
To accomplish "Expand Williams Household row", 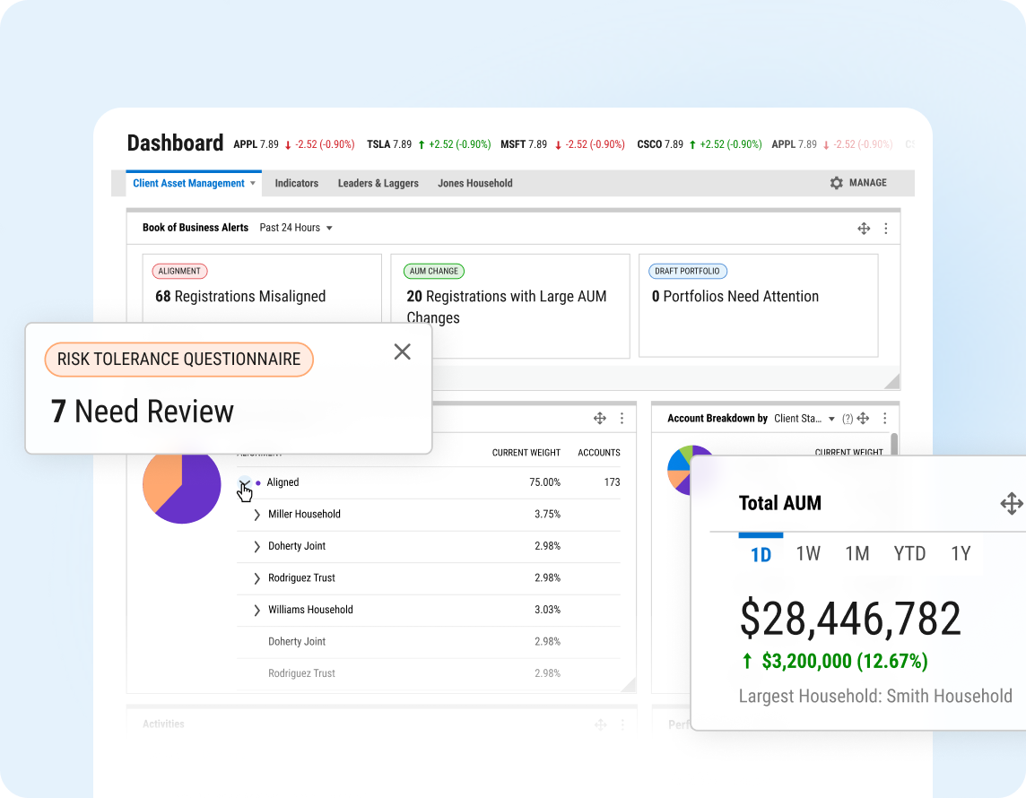I will pos(256,611).
